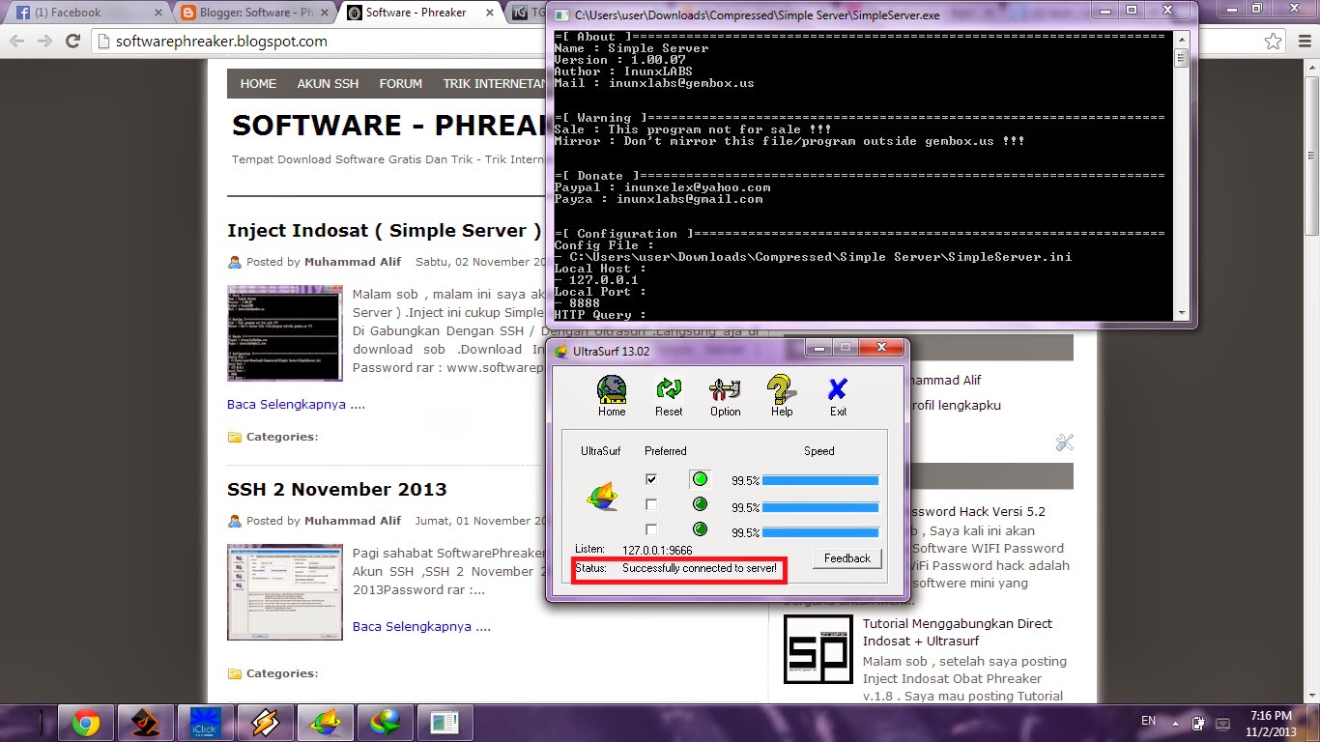Viewport: 1320px width, 742px height.
Task: Open the clock showing 7:16 PM
Action: click(x=1271, y=723)
